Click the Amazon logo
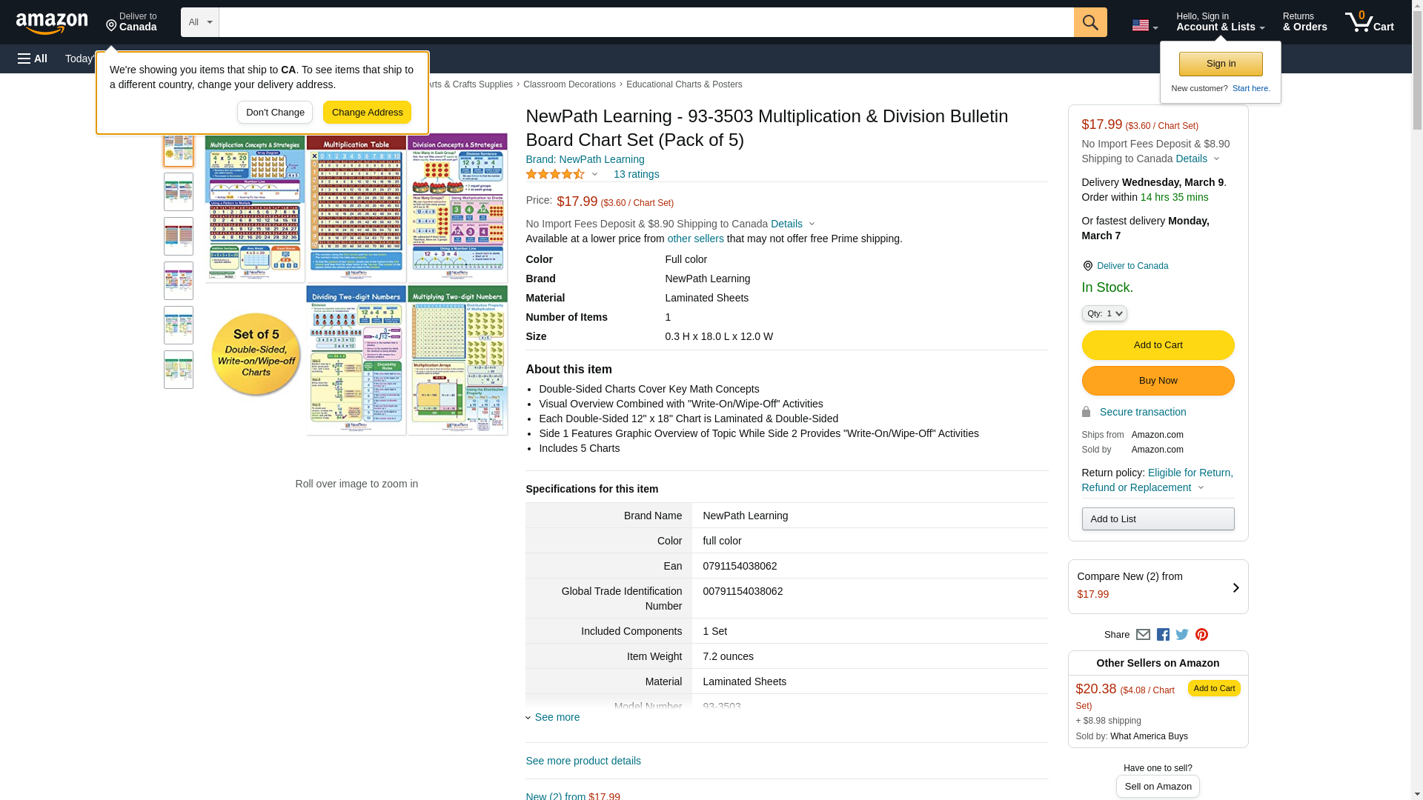Viewport: 1423px width, 800px height. tap(52, 23)
